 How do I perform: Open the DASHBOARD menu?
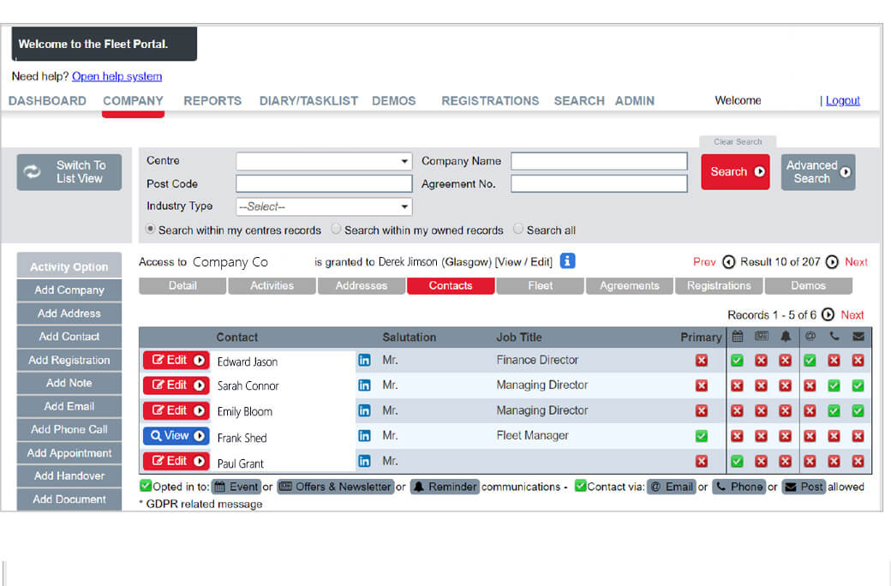click(x=47, y=100)
